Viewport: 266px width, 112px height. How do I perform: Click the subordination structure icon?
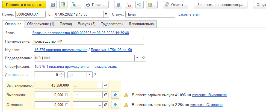[140, 5]
